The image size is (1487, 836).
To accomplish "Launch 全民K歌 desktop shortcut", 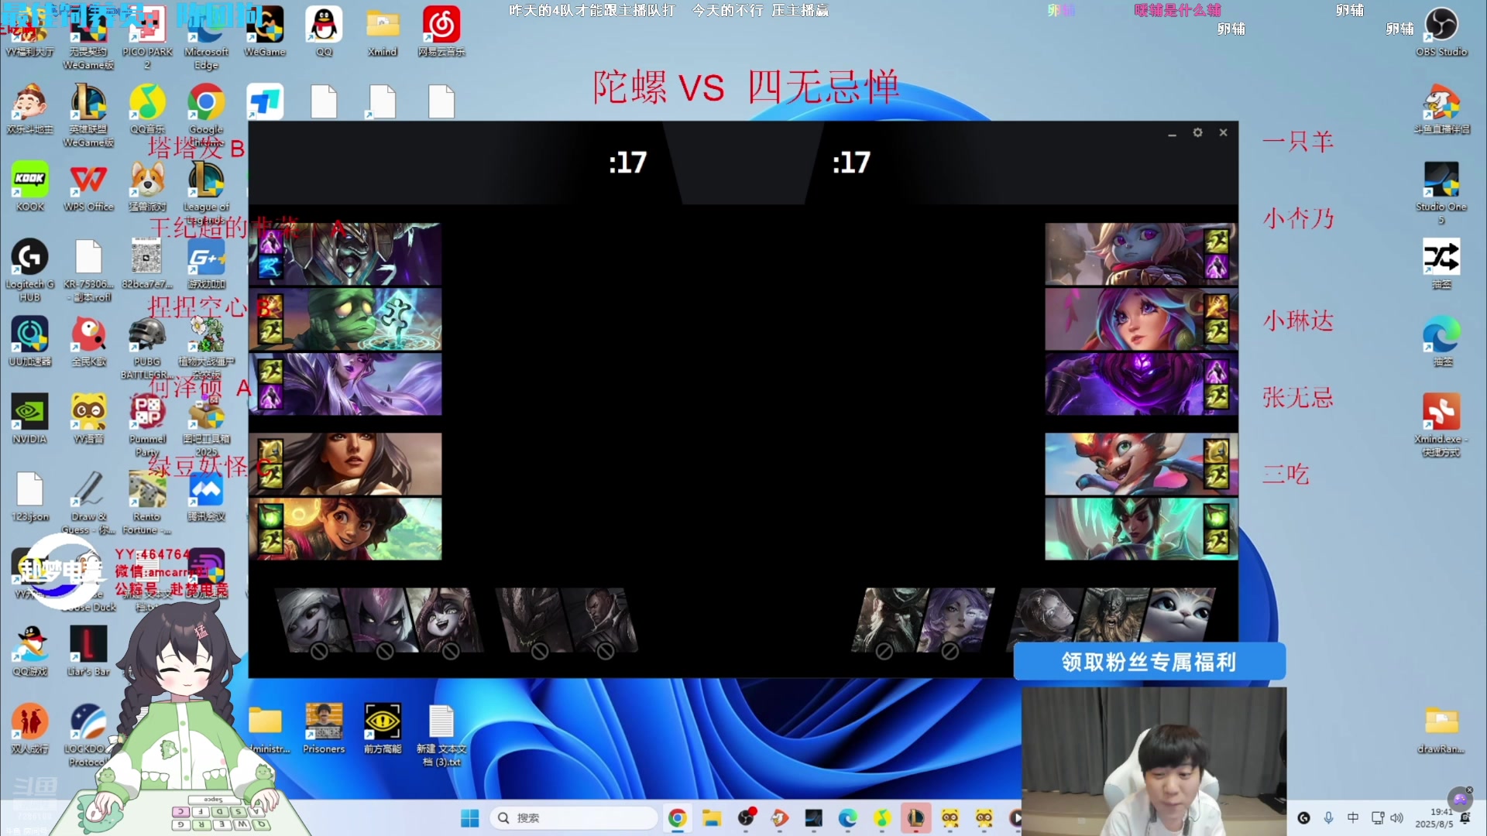I will (88, 341).
